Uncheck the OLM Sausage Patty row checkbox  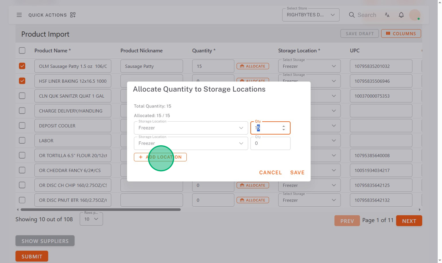(22, 66)
